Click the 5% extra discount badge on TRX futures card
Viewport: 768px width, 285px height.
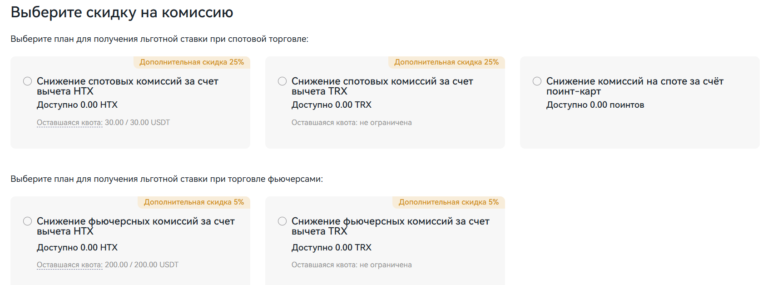click(449, 203)
